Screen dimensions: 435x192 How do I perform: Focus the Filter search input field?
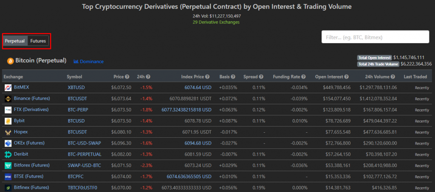(x=376, y=37)
